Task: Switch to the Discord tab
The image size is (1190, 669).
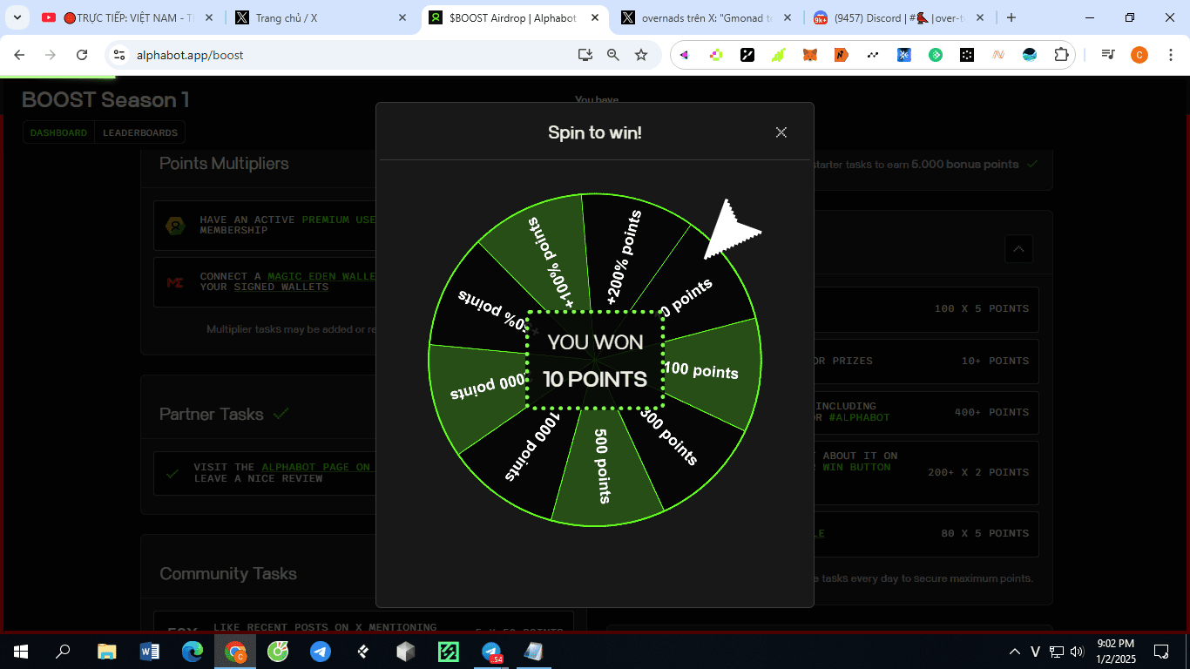Action: [897, 17]
